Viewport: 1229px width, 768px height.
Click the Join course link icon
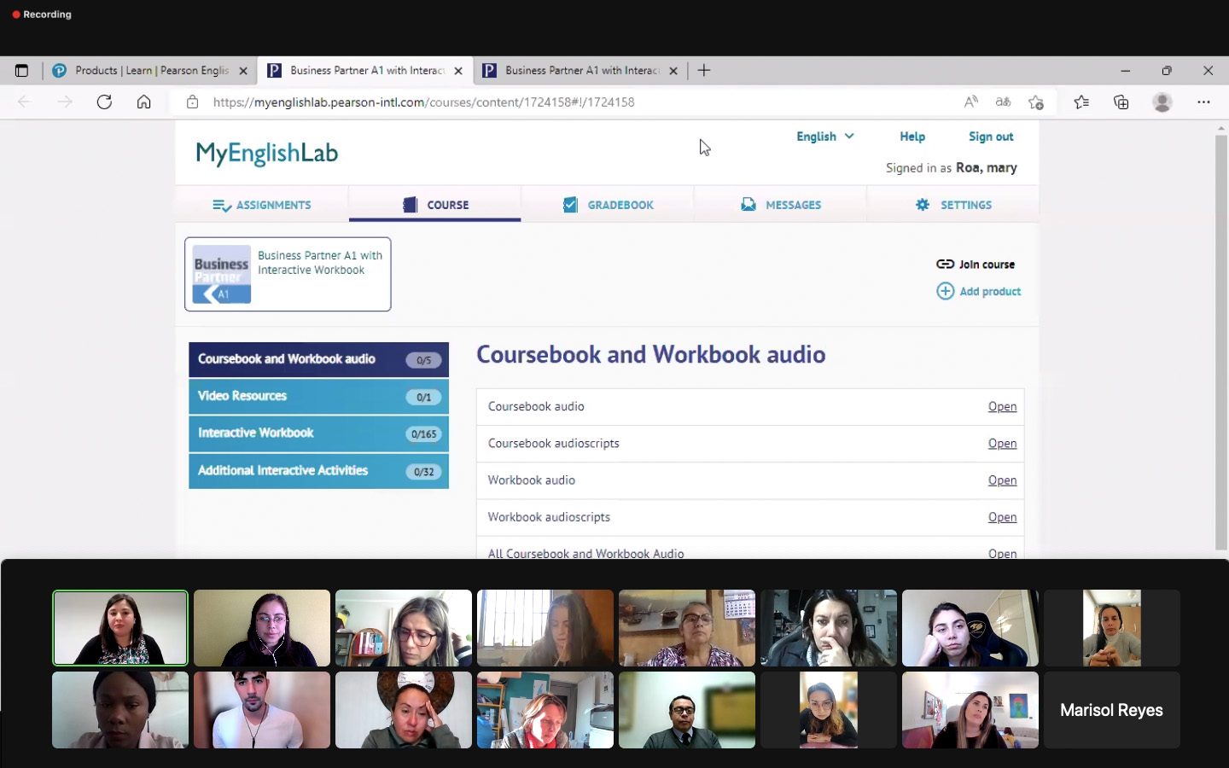pyautogui.click(x=945, y=265)
